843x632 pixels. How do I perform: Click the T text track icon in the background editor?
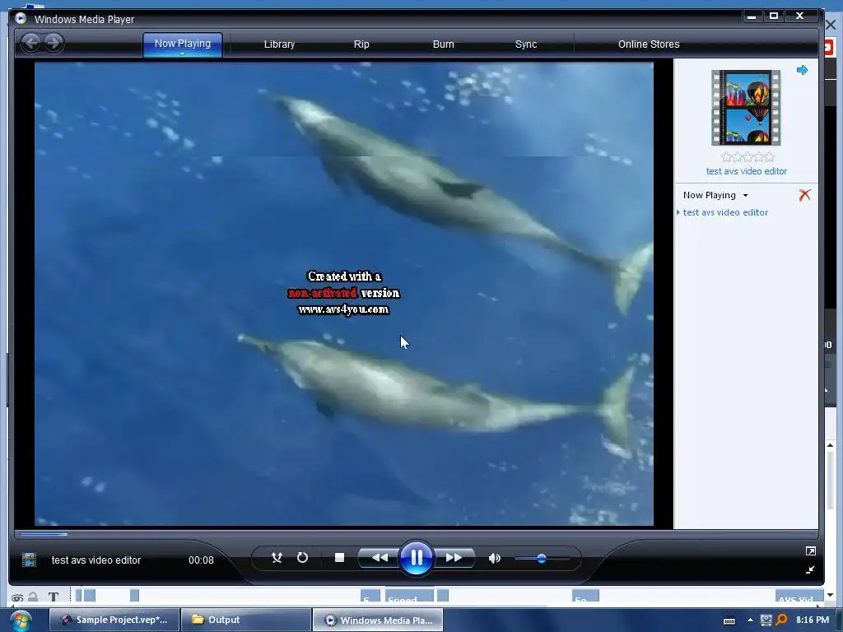(54, 597)
